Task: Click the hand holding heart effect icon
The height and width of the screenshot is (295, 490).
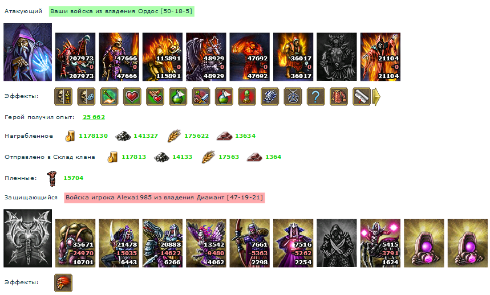Action: [x=155, y=96]
